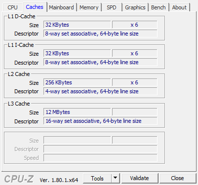This screenshot has height=185, width=198.
Task: Switch to the CPU tab
Action: point(12,7)
